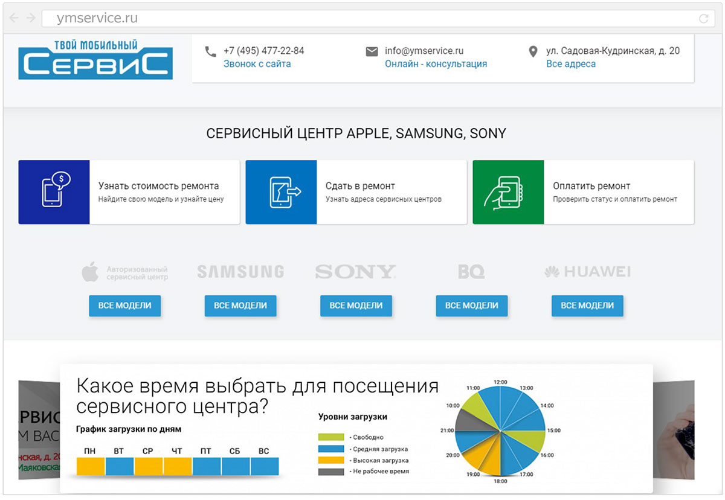The width and height of the screenshot is (725, 500).
Task: Click the ВТ day load bar
Action: pyautogui.click(x=120, y=466)
